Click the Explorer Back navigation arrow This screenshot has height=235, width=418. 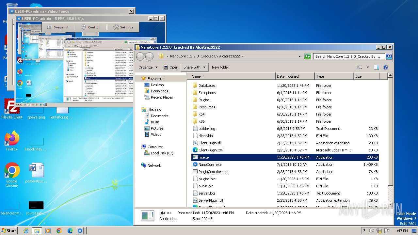pyautogui.click(x=140, y=56)
